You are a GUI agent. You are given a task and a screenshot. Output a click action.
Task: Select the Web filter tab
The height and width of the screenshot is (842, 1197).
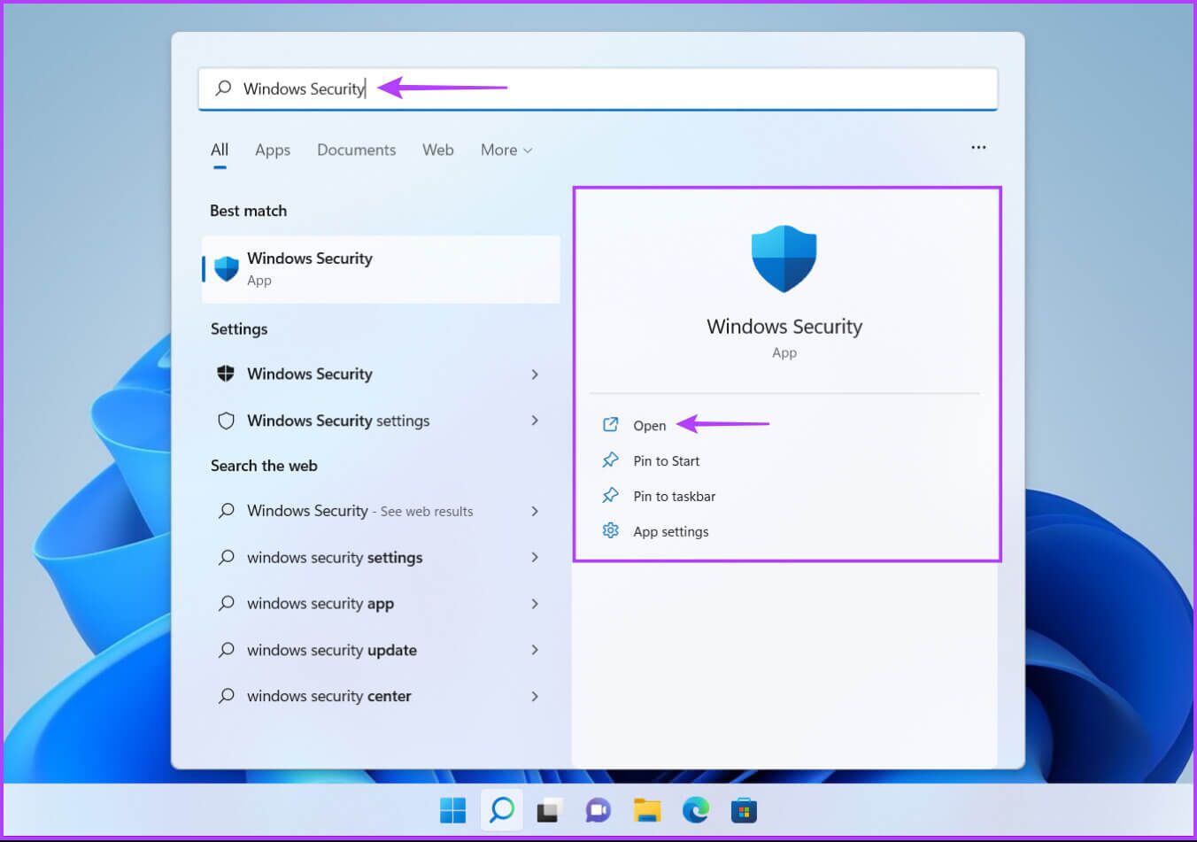(437, 151)
